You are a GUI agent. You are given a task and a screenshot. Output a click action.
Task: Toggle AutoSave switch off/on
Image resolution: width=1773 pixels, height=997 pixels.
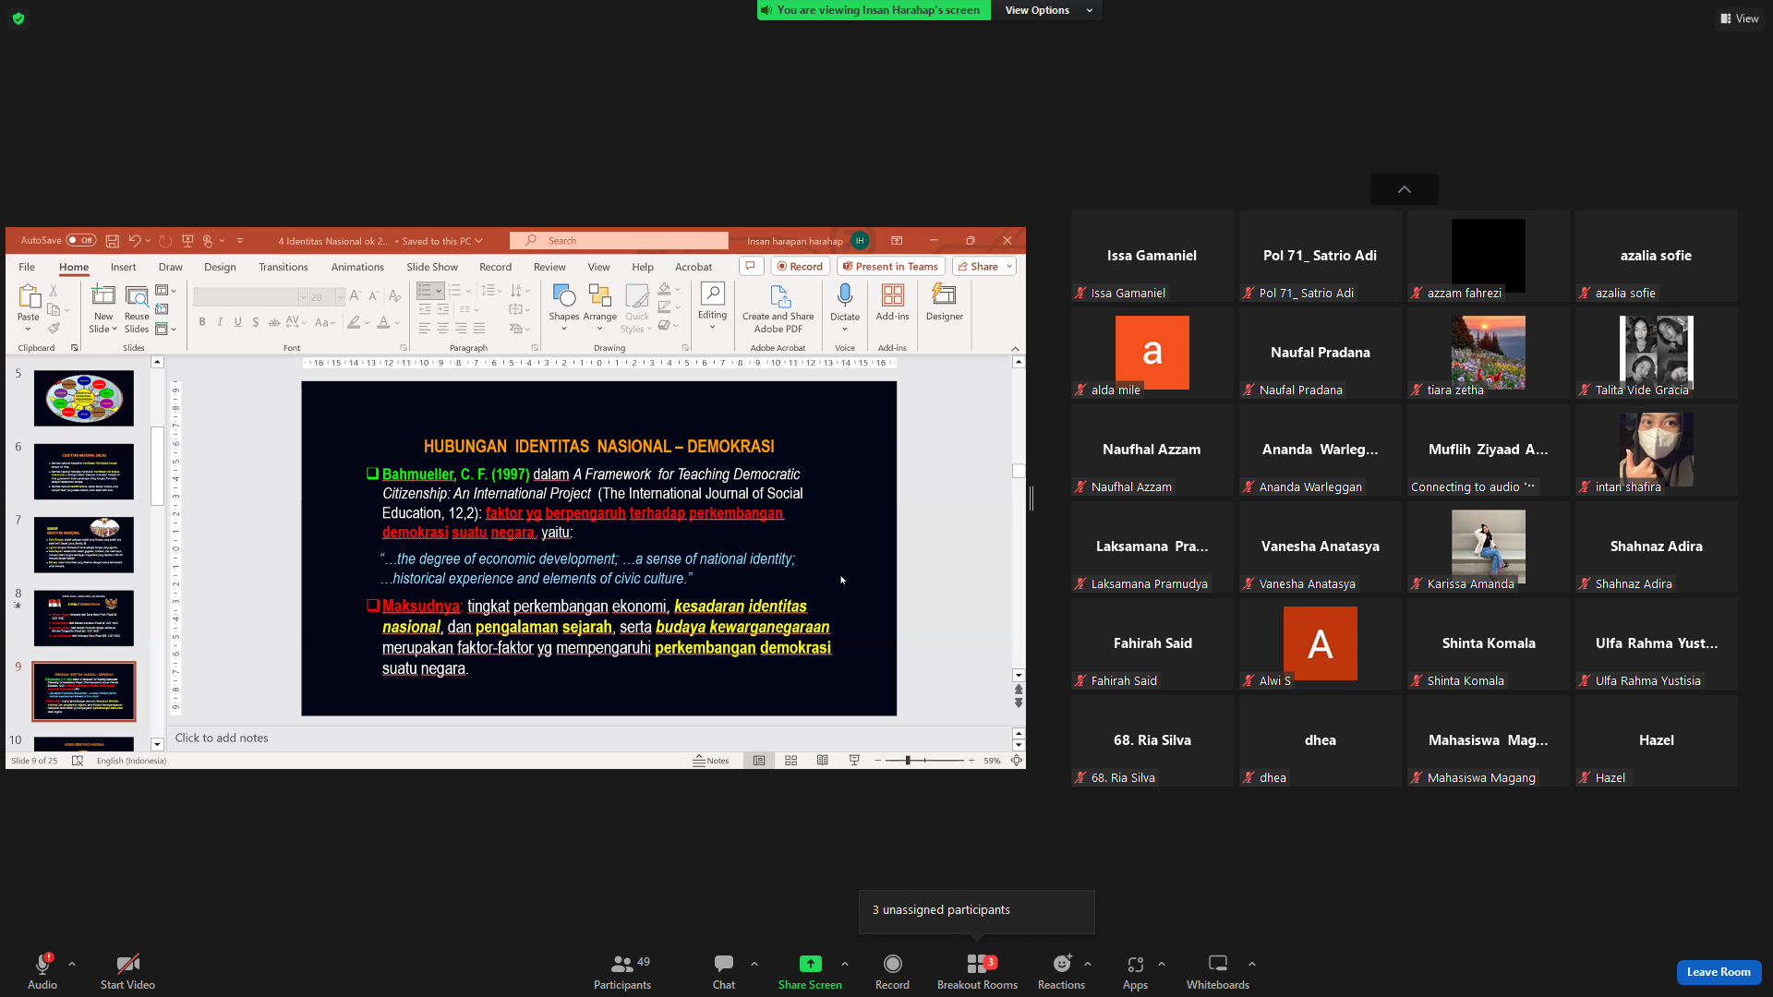coord(80,241)
